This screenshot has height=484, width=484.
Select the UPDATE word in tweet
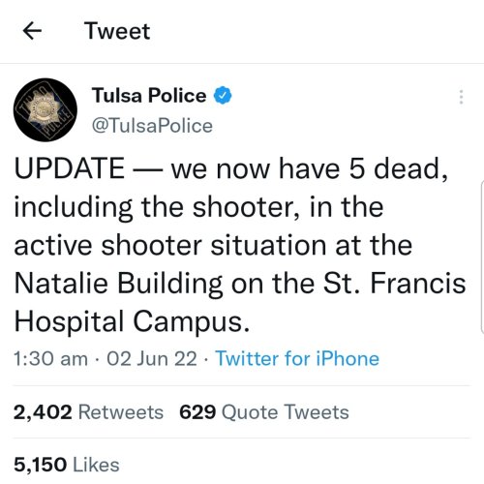[70, 168]
